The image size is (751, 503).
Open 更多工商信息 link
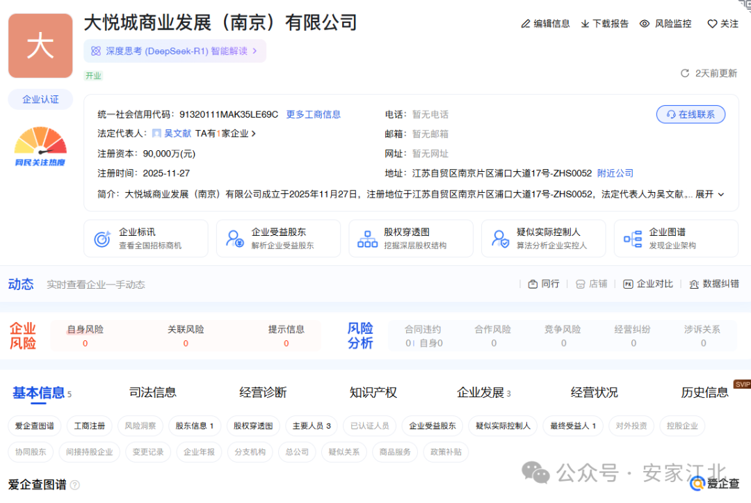(x=313, y=114)
